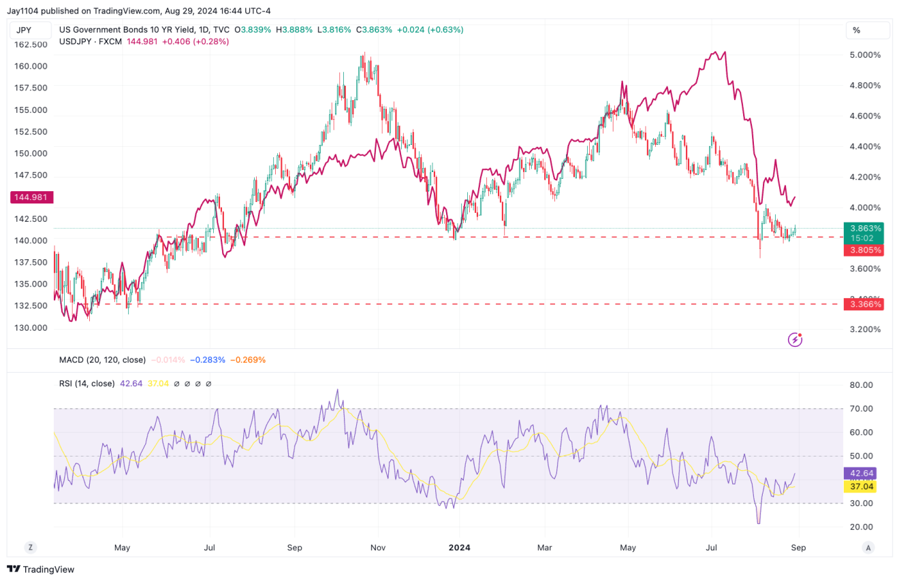Open the Z timezone button
This screenshot has width=899, height=581.
(30, 547)
